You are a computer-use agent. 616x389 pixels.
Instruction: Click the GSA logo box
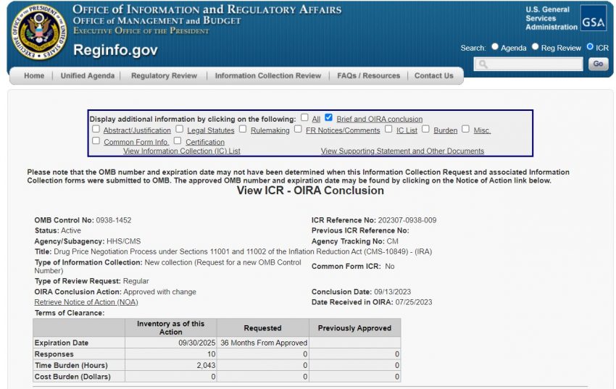pyautogui.click(x=594, y=20)
